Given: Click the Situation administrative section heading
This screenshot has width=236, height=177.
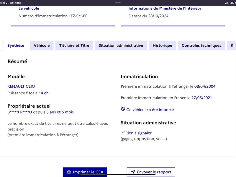Looking at the screenshot, I should (148, 123).
